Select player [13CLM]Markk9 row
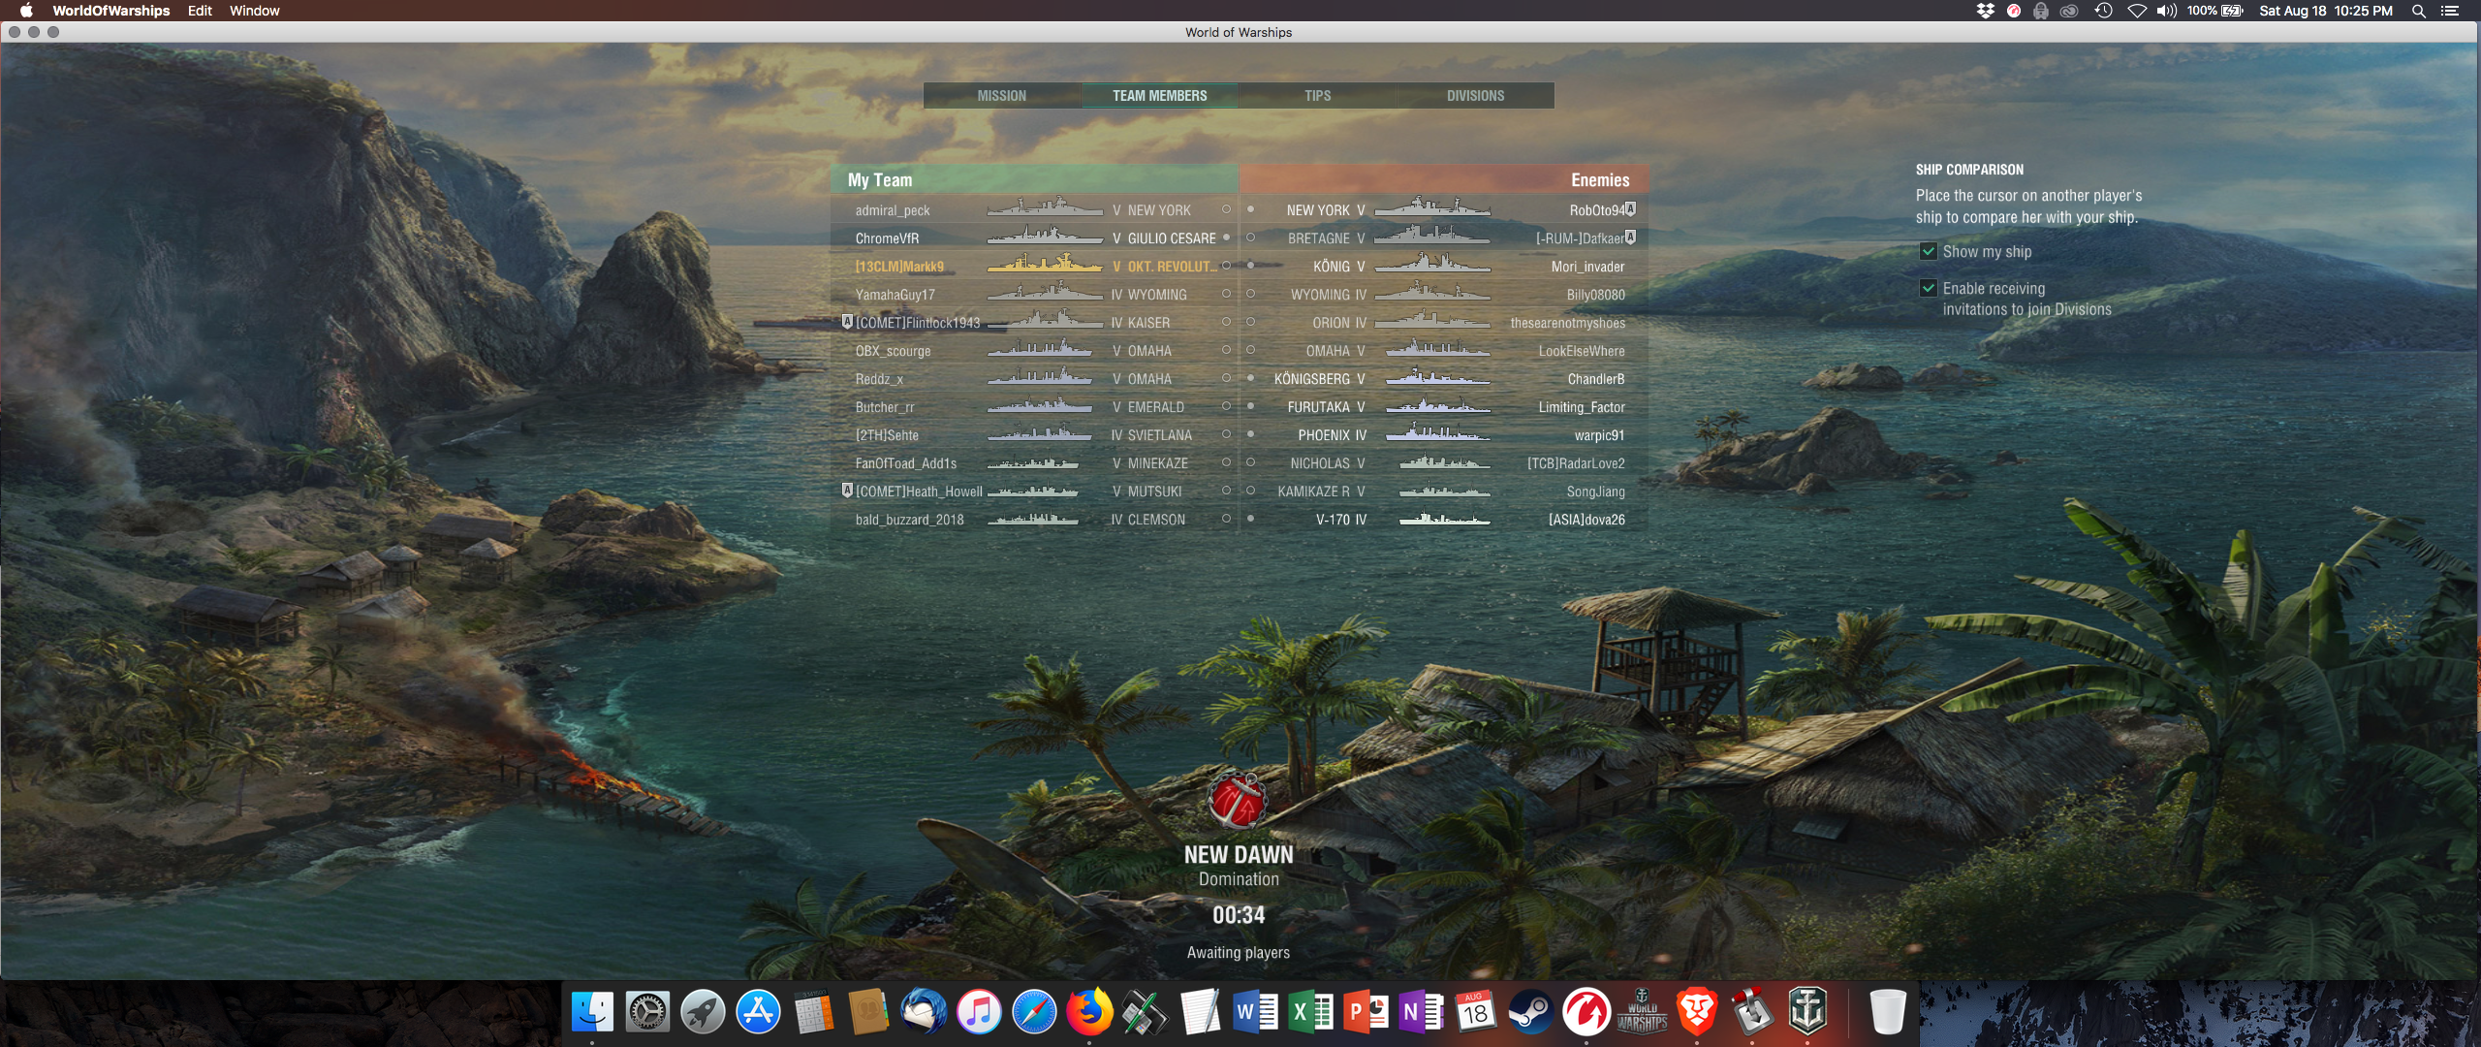The image size is (2481, 1047). [1034, 266]
